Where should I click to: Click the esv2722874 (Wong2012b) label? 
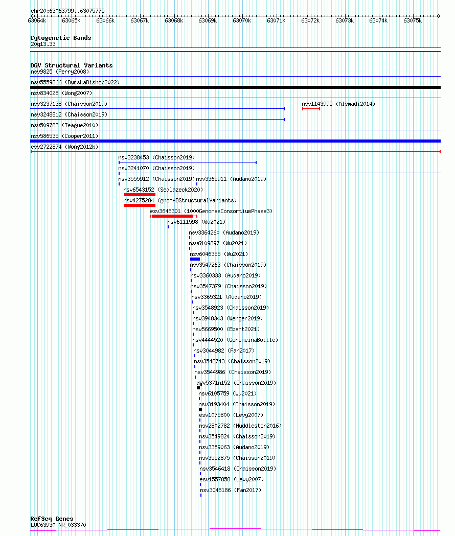point(64,147)
